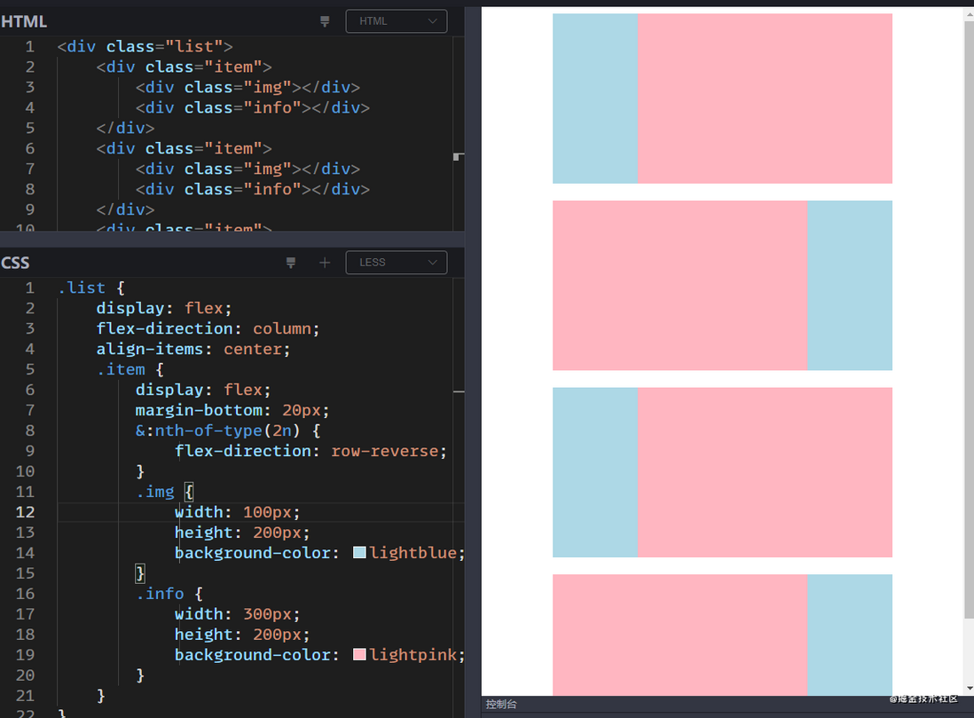The height and width of the screenshot is (718, 974).
Task: Open the LESS preprocessor dropdown
Action: tap(397, 263)
